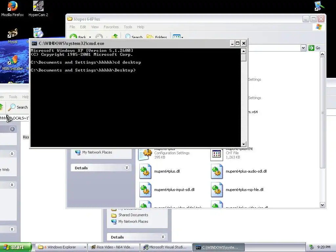Open Windows Explorer taskbar group dropdown arrow
This screenshot has width=336, height=252.
click(85, 247)
